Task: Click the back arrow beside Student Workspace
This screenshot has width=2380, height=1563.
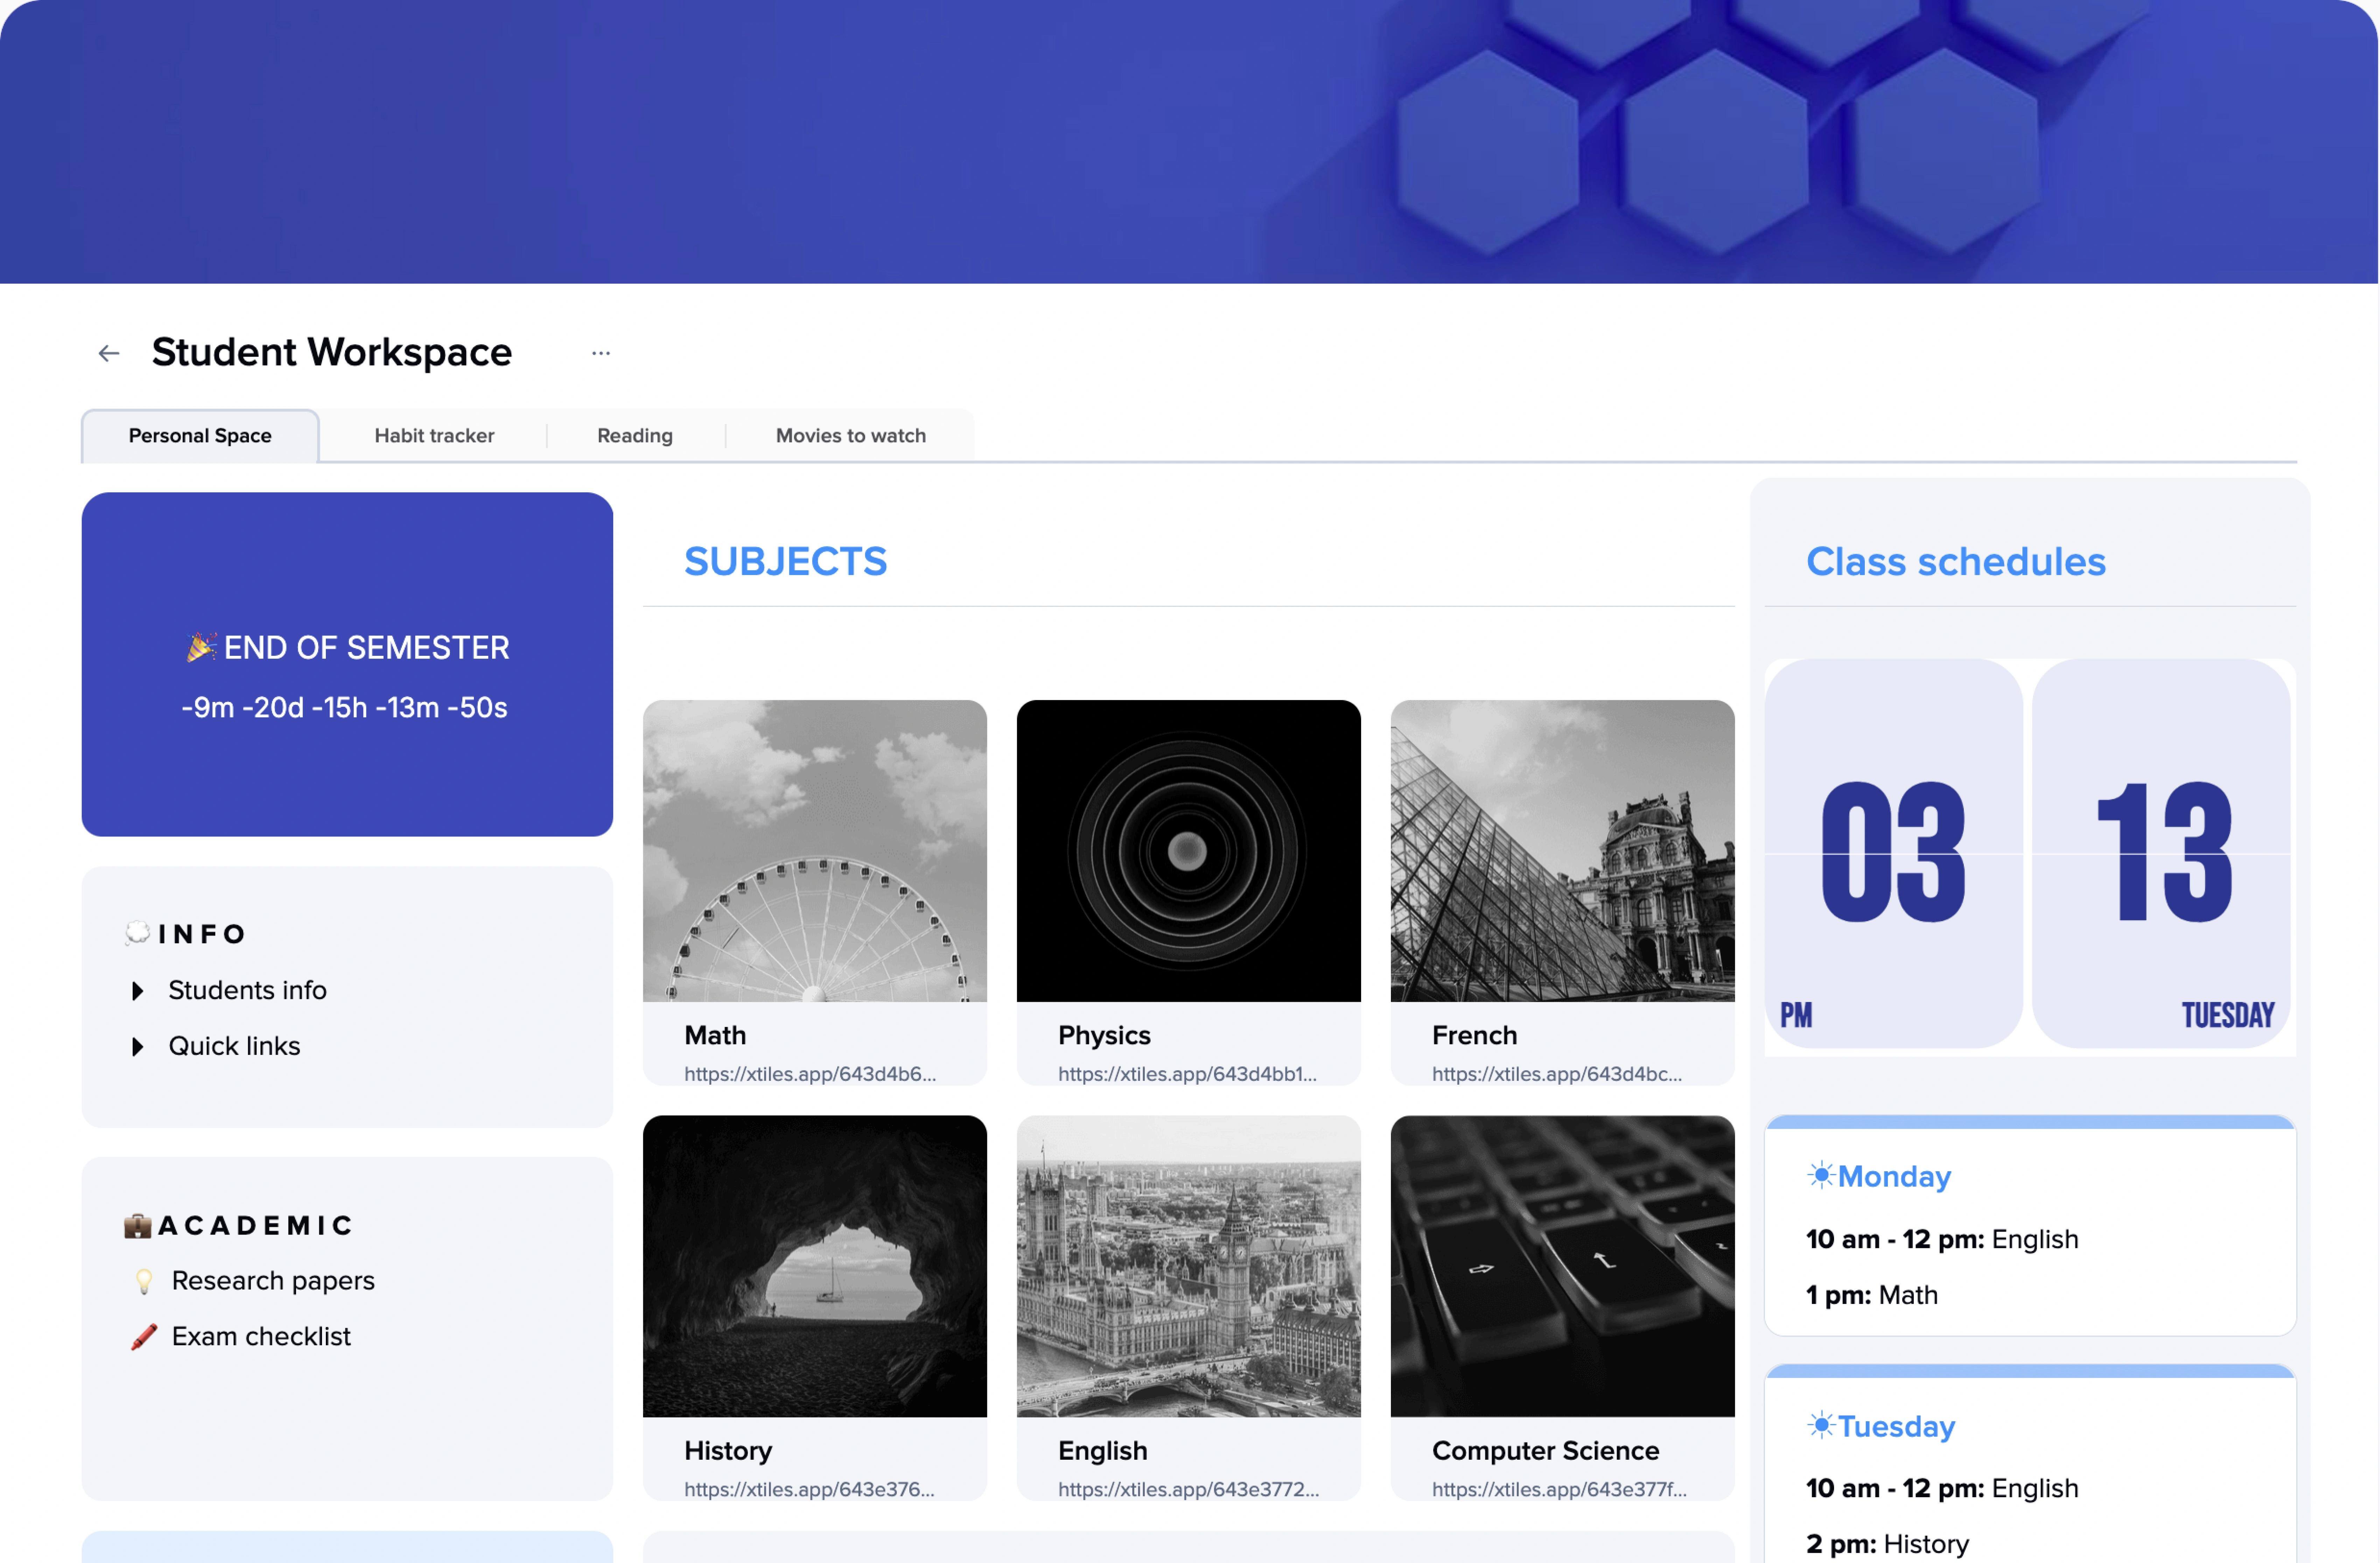Action: tap(108, 352)
